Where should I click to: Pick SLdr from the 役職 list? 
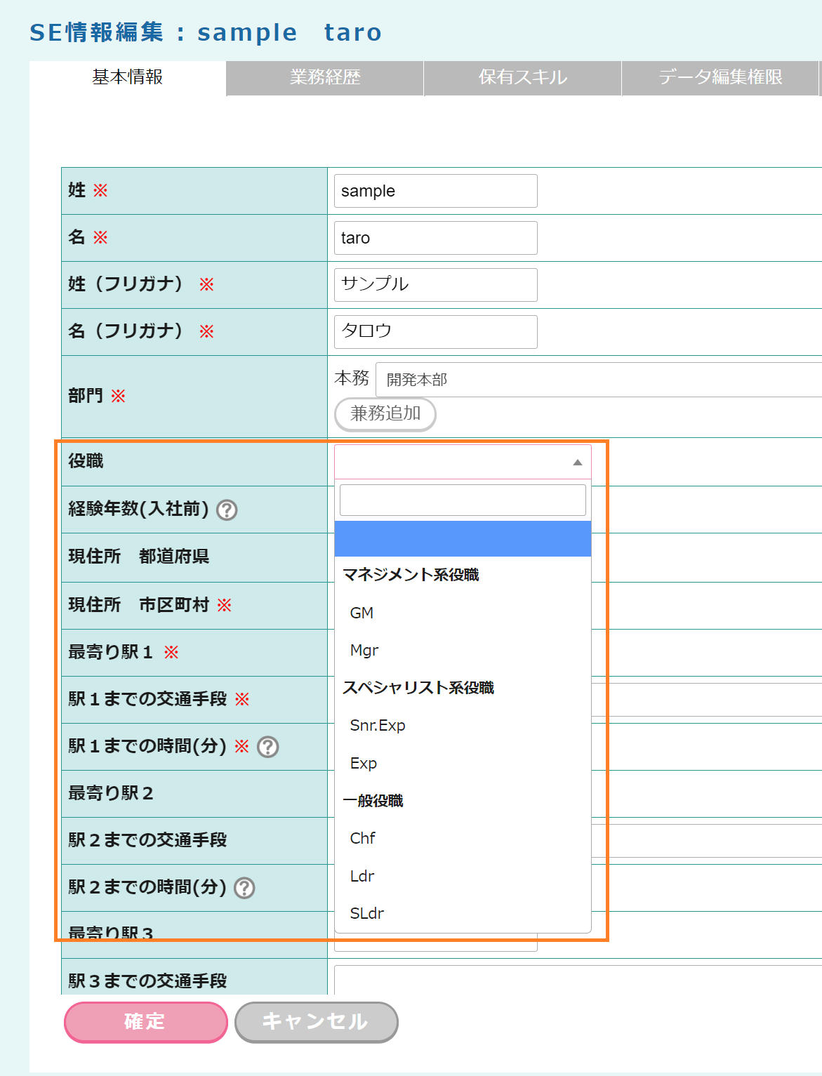[367, 913]
